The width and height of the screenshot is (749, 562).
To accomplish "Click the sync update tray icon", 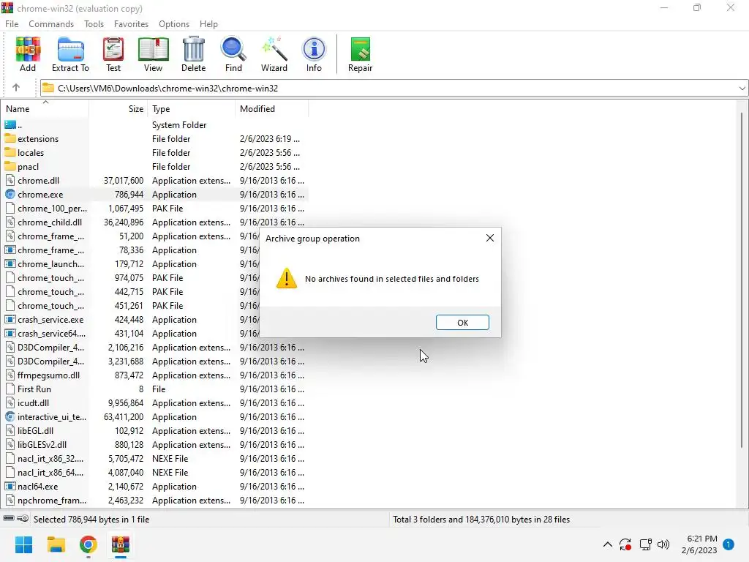I will coord(625,544).
